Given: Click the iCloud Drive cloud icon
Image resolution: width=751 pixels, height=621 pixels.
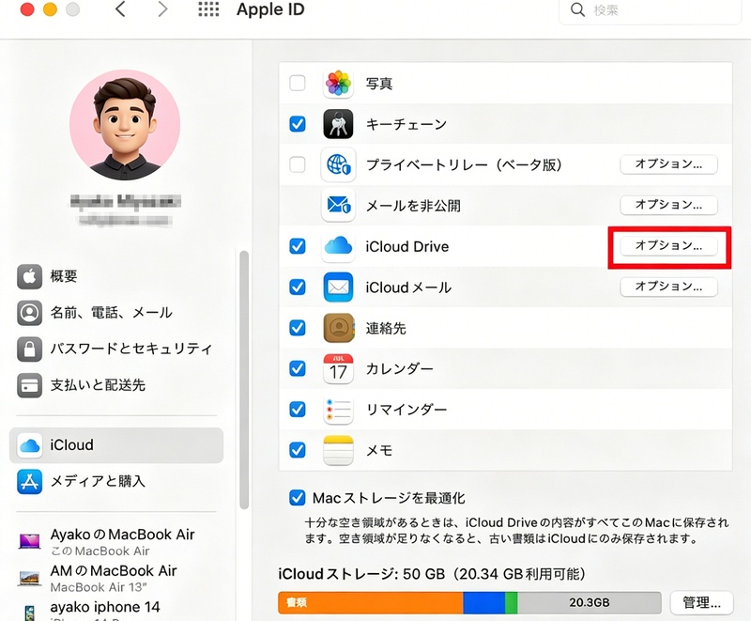Looking at the screenshot, I should pyautogui.click(x=338, y=246).
